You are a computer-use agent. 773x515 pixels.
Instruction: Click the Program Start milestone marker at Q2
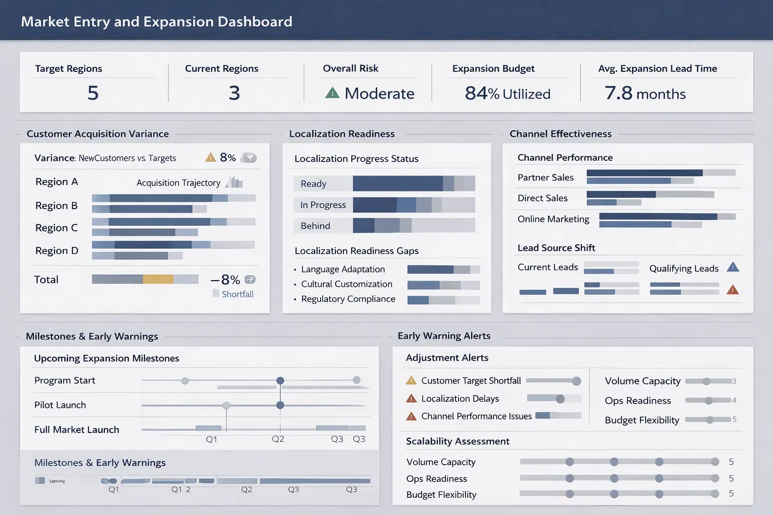[280, 381]
